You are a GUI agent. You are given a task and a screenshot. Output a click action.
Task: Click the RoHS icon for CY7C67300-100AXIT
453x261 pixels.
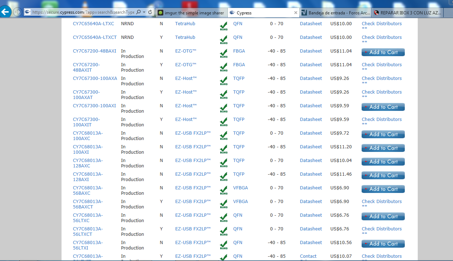pos(223,122)
